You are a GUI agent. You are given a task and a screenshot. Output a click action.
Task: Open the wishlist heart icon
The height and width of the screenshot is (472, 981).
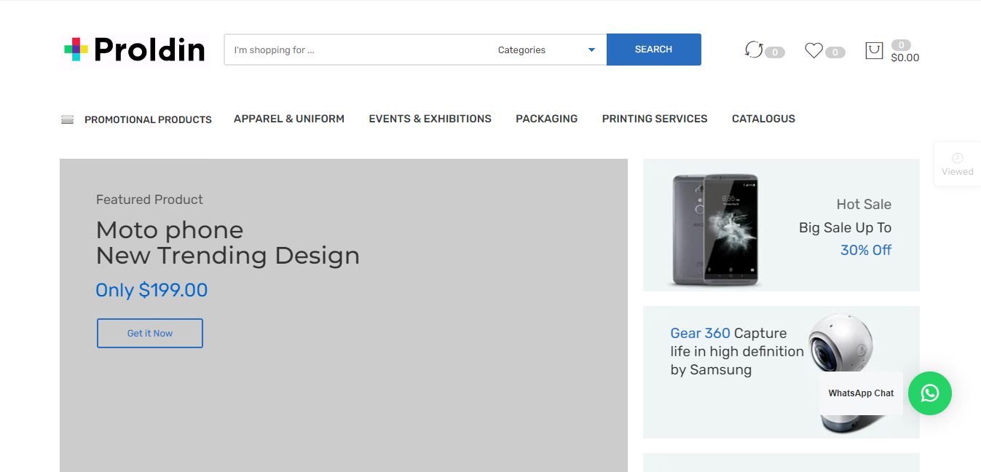click(x=813, y=50)
